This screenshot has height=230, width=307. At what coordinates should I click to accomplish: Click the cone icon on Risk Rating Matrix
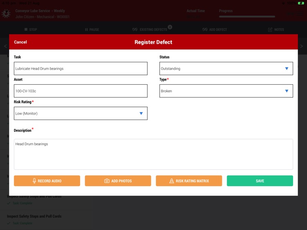(x=172, y=180)
